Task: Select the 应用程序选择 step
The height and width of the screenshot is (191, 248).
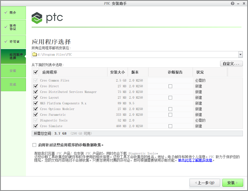Action: pyautogui.click(x=13, y=56)
